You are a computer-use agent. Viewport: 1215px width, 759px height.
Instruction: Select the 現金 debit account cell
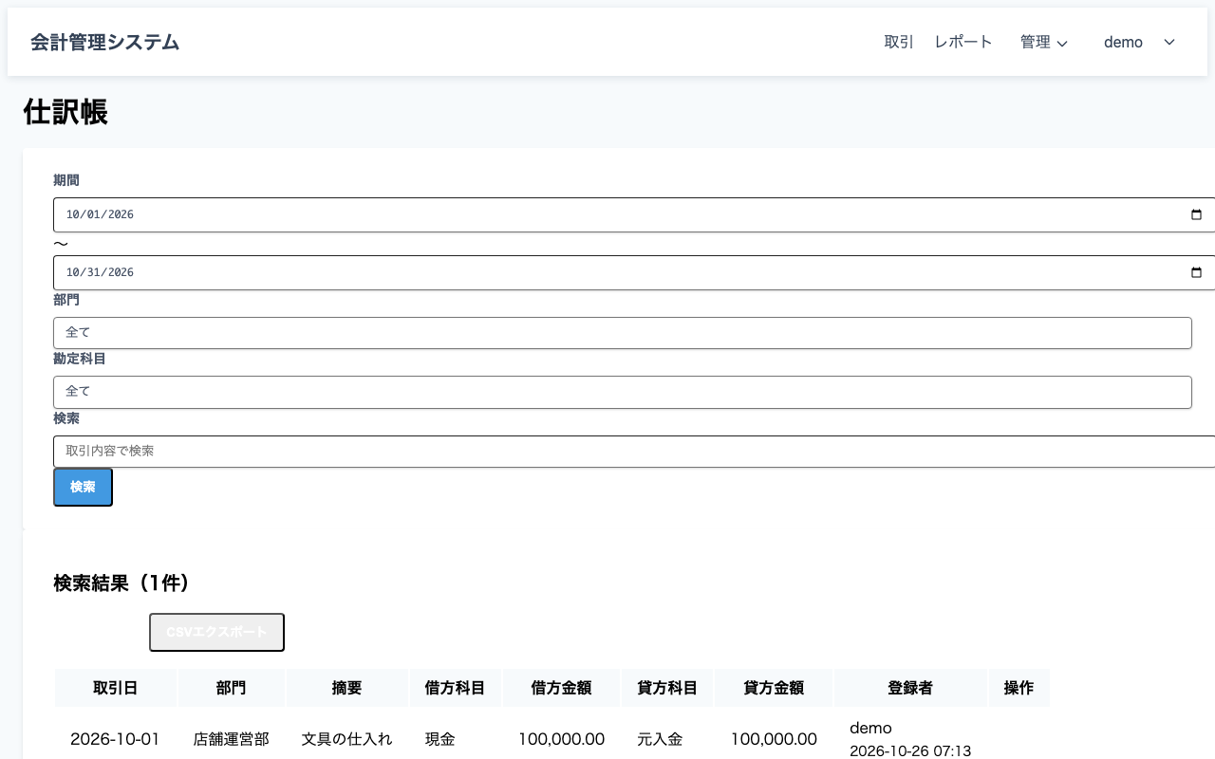pos(456,739)
